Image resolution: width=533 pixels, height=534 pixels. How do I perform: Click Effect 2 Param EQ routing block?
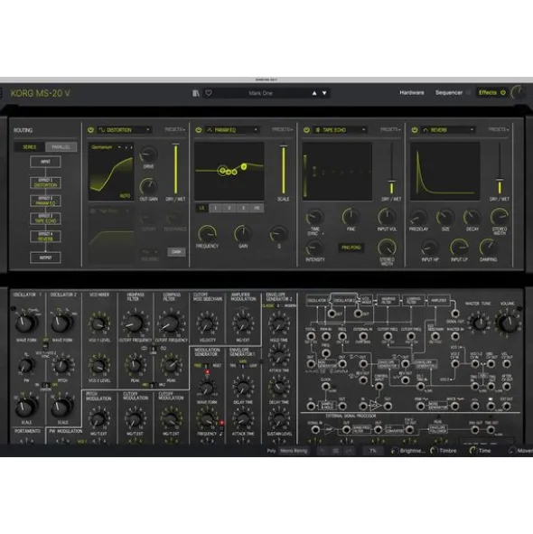[x=46, y=201]
